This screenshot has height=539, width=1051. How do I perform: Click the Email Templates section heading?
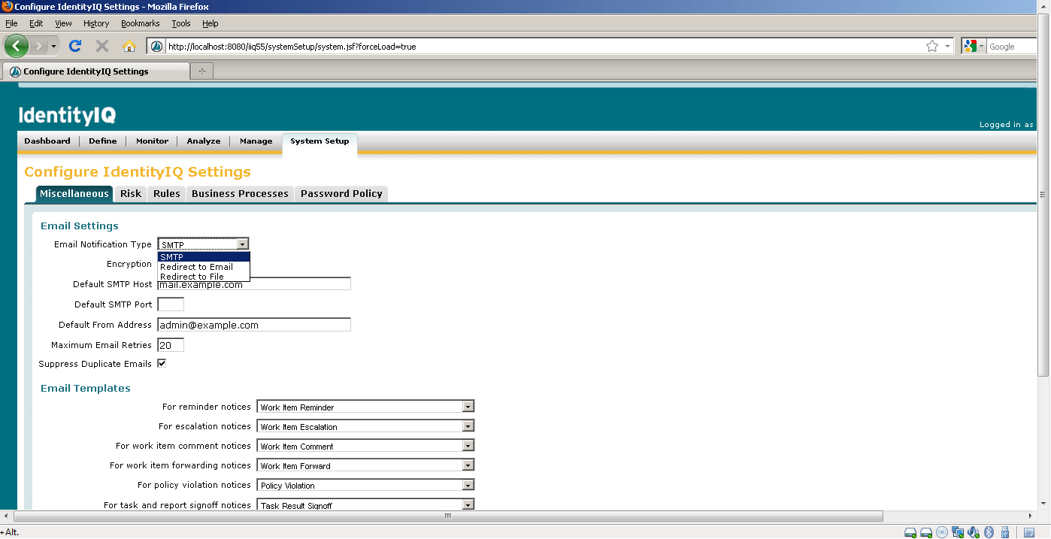(86, 389)
